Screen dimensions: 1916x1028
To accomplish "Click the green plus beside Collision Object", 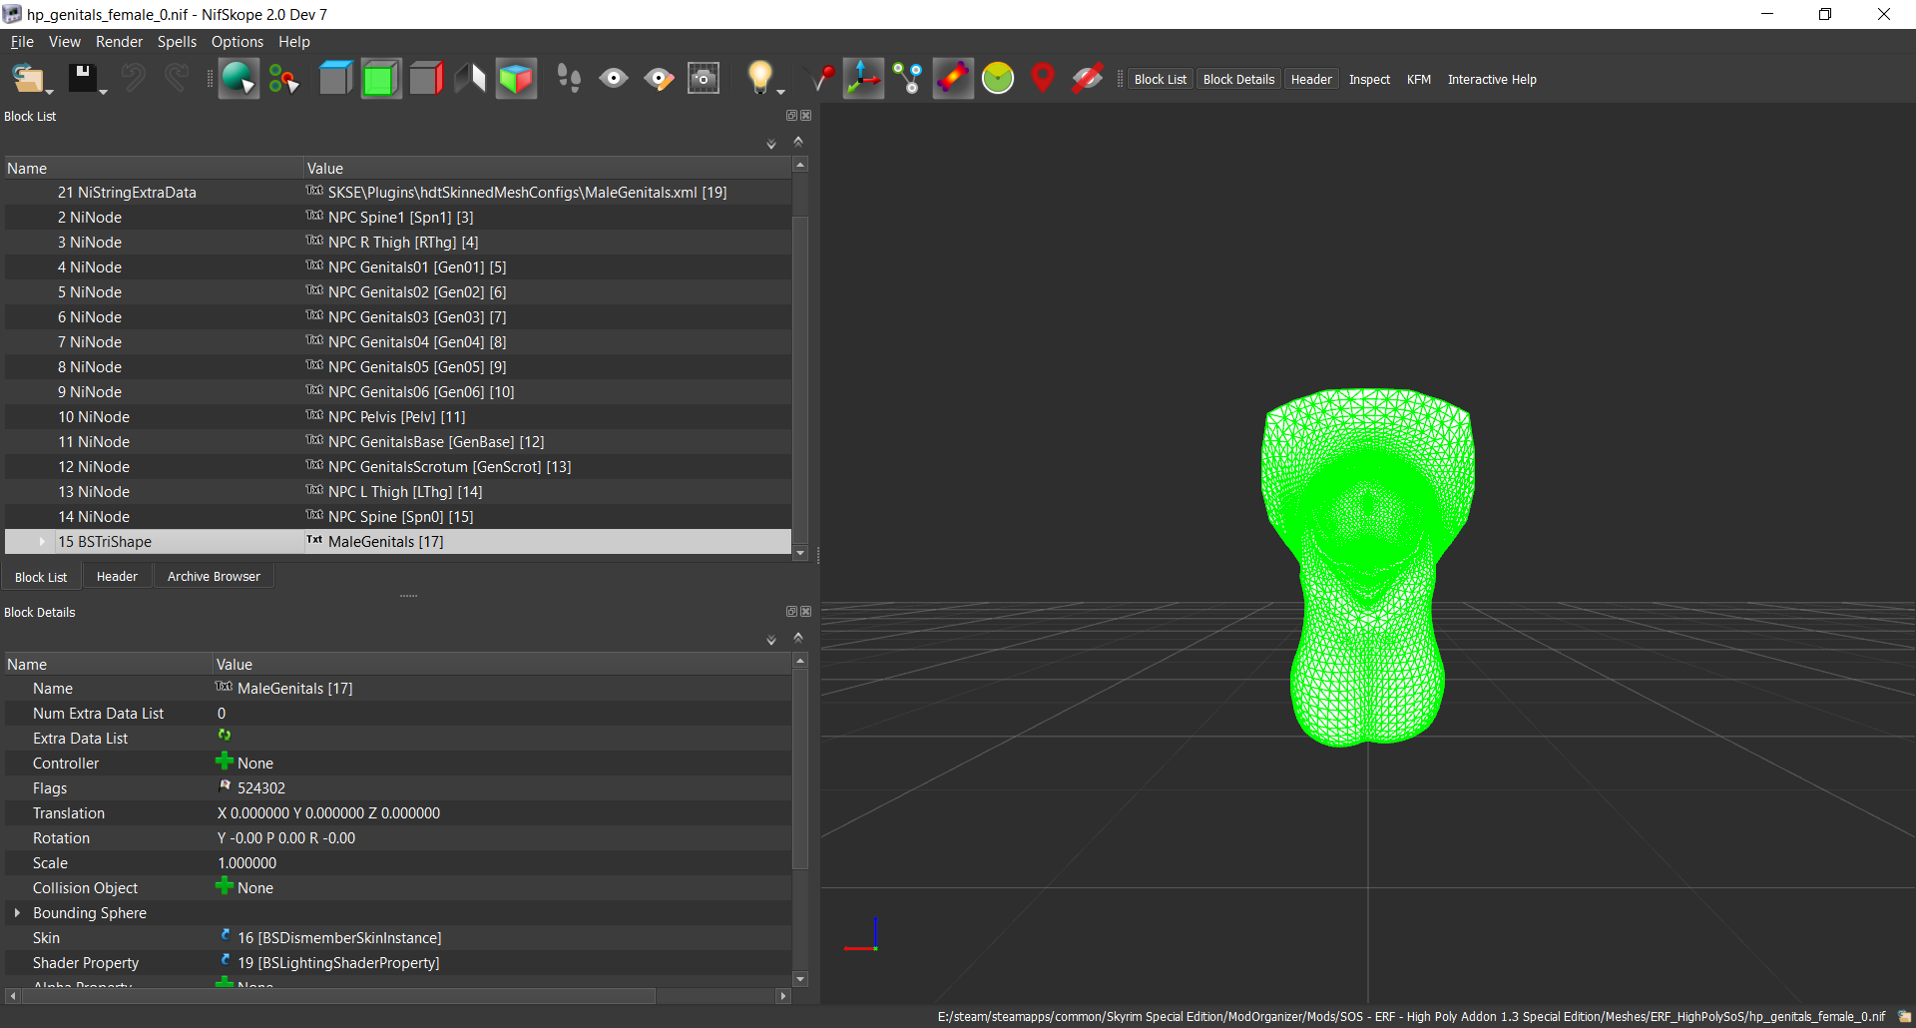I will point(225,887).
